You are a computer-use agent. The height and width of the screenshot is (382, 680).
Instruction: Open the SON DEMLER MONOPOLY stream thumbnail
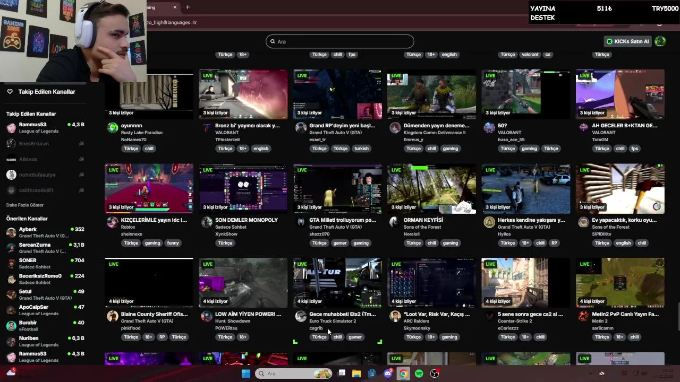pos(243,188)
